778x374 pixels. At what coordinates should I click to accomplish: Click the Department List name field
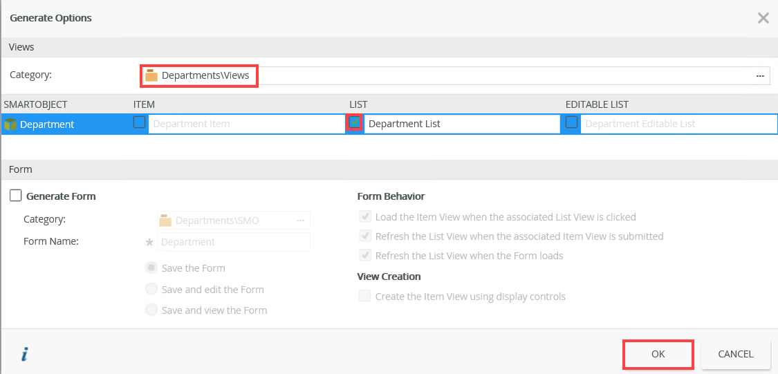coord(461,124)
